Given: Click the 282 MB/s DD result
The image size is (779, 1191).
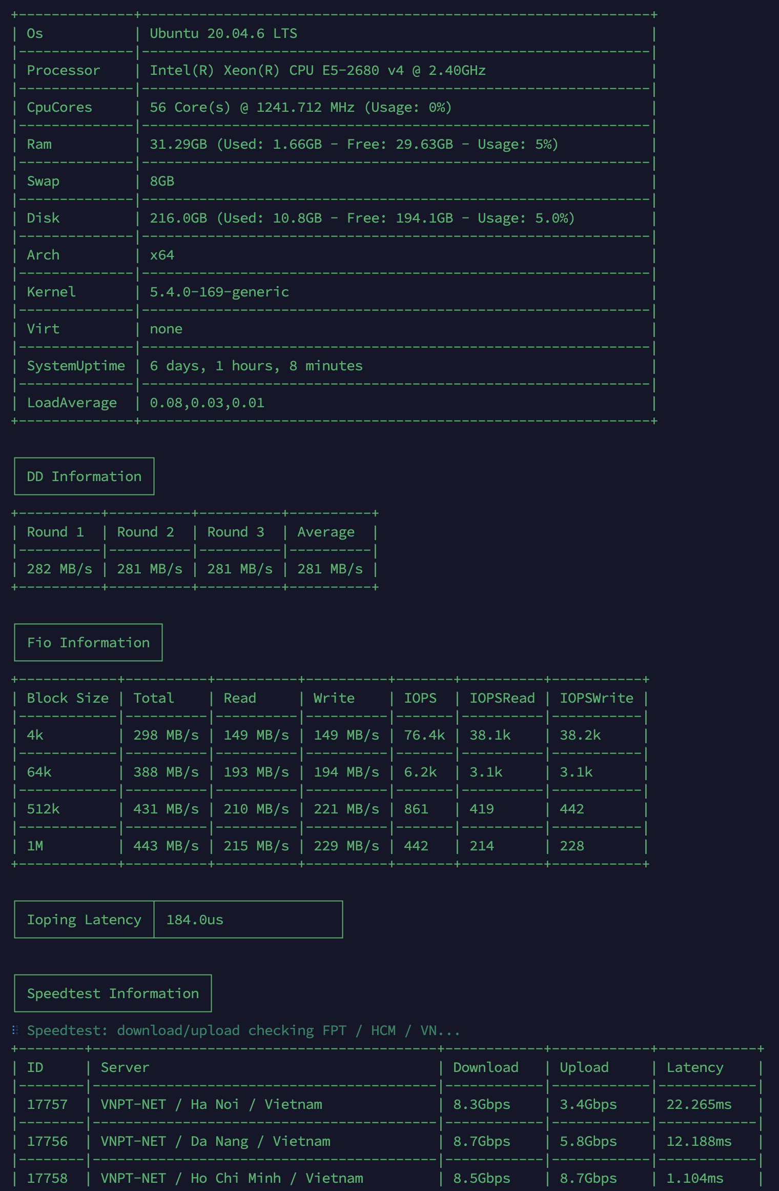Looking at the screenshot, I should click(59, 569).
